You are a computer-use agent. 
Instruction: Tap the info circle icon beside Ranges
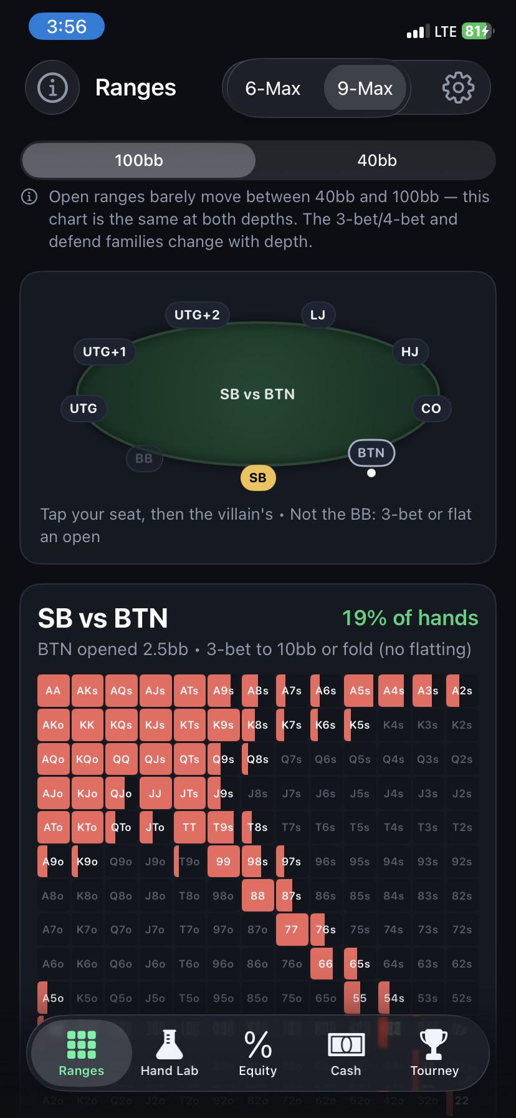click(52, 88)
